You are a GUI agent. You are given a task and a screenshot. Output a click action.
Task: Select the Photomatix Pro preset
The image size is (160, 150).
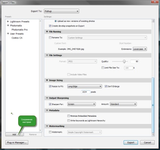click(x=20, y=30)
